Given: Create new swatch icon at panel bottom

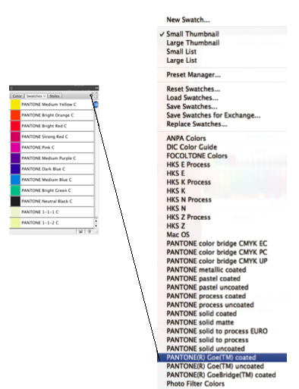Looking at the screenshot, I should [80, 231].
